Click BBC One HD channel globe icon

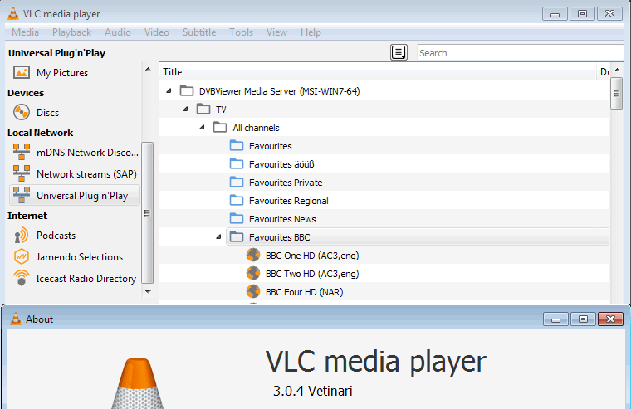pyautogui.click(x=253, y=255)
